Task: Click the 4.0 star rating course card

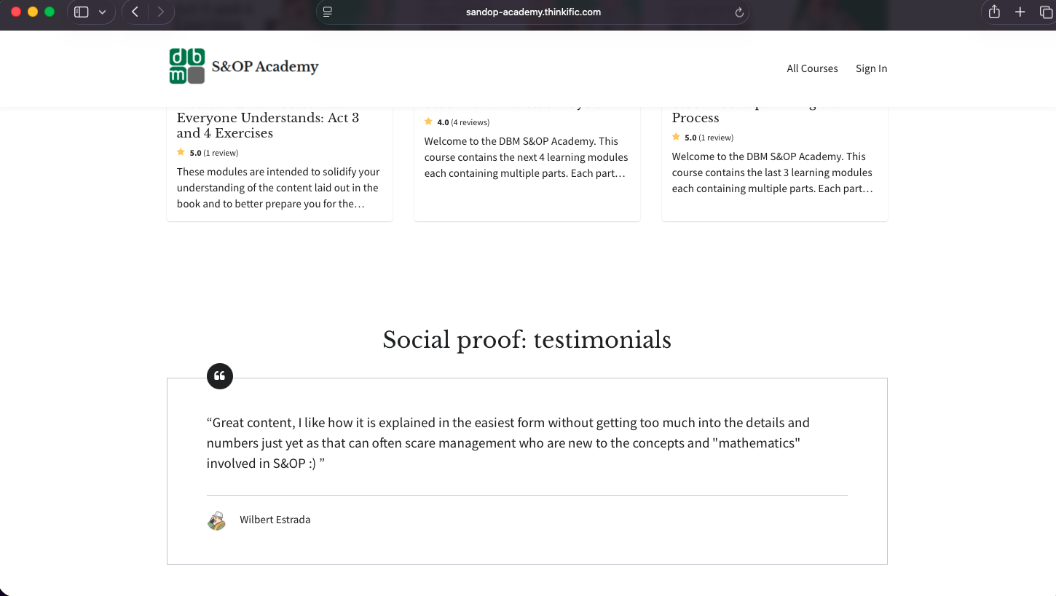Action: click(527, 160)
